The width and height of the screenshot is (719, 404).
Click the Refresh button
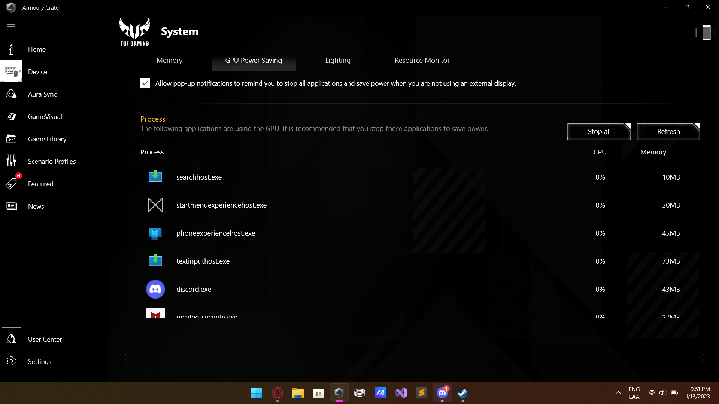point(668,132)
